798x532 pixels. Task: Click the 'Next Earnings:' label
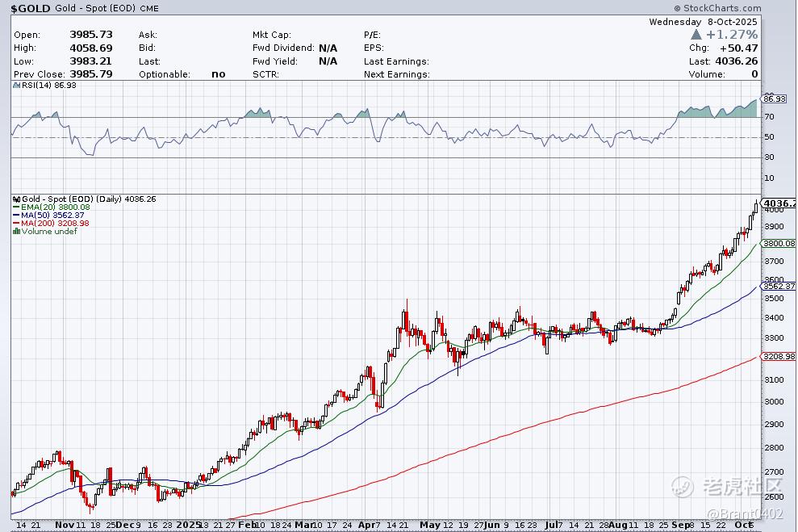pos(396,74)
